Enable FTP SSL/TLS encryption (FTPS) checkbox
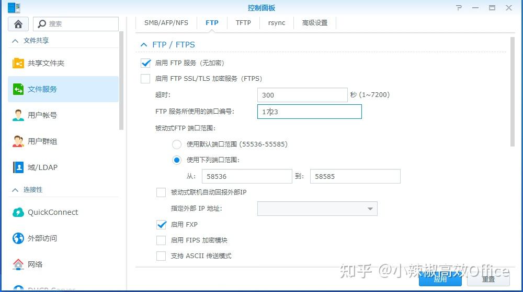This screenshot has width=523, height=292. coord(145,79)
